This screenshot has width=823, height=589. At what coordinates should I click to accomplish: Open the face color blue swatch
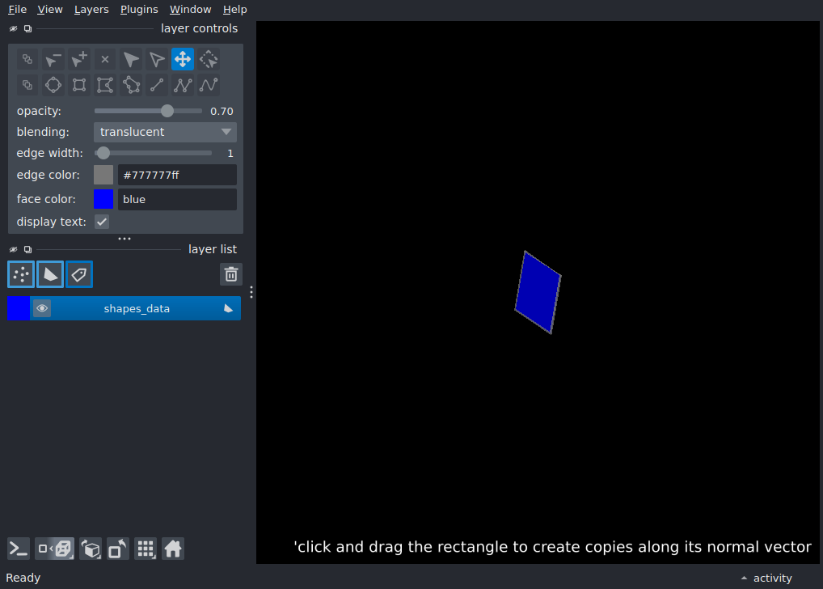click(x=103, y=199)
